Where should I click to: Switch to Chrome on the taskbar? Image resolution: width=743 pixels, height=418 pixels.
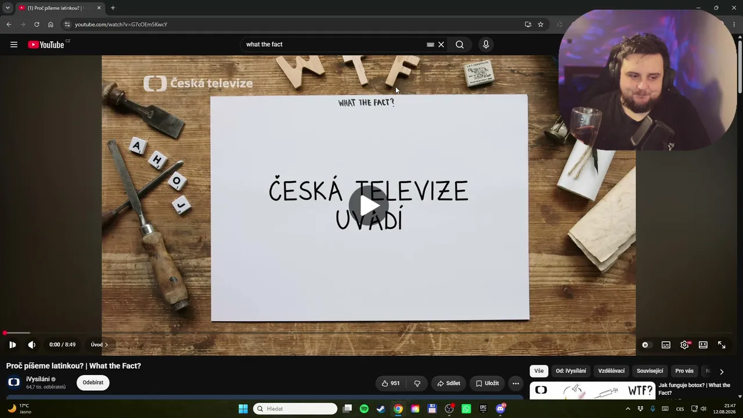pyautogui.click(x=398, y=409)
